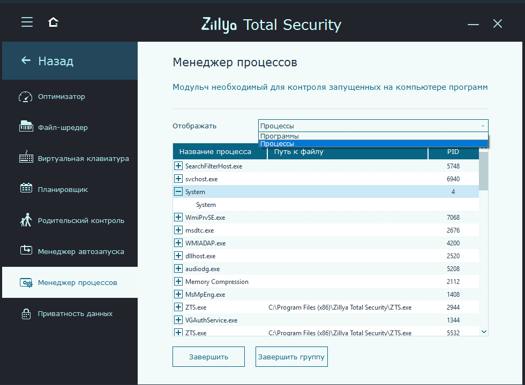Click the Autostart Manager icon
525x385 pixels.
coord(26,251)
